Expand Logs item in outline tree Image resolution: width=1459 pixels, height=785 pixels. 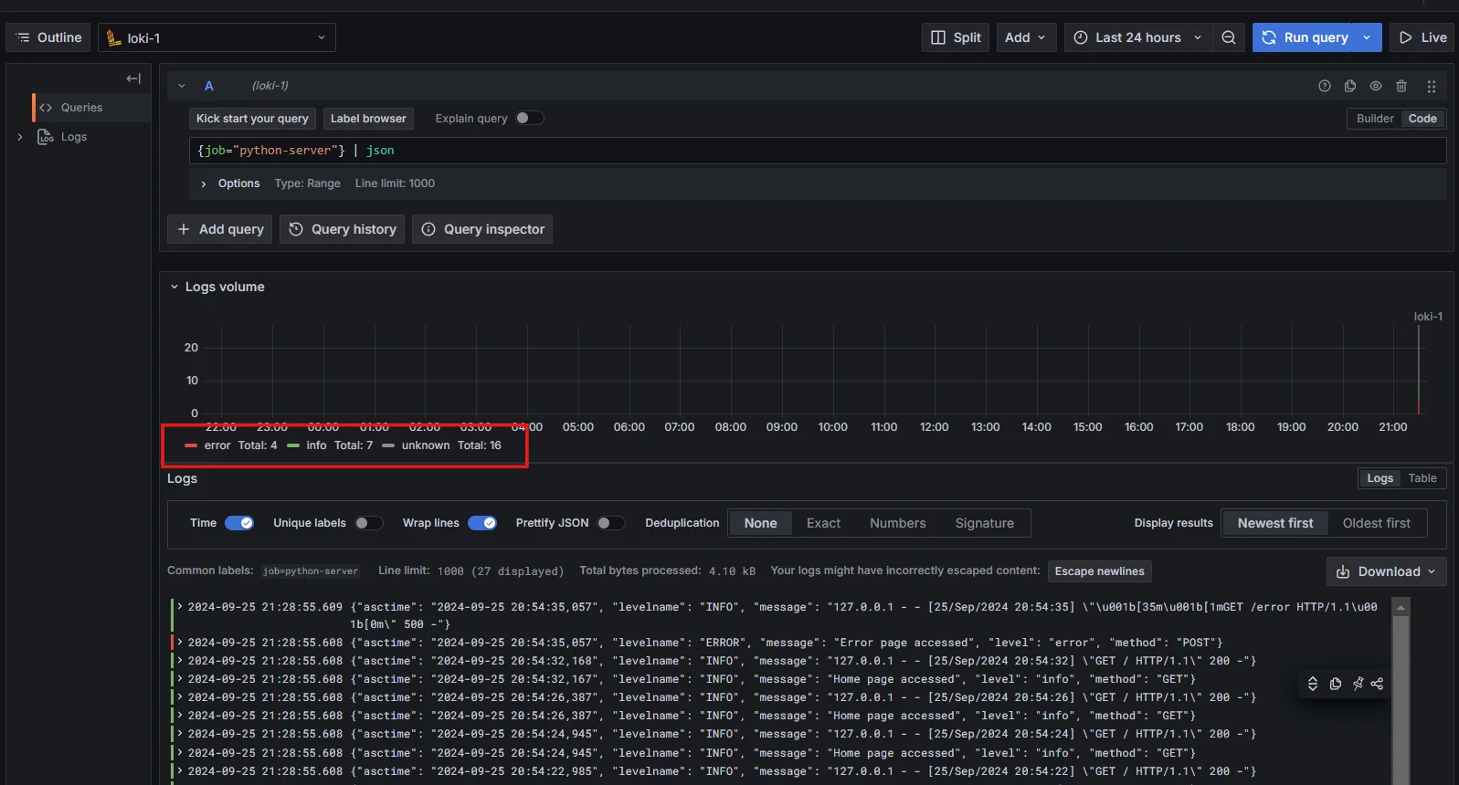[x=20, y=137]
